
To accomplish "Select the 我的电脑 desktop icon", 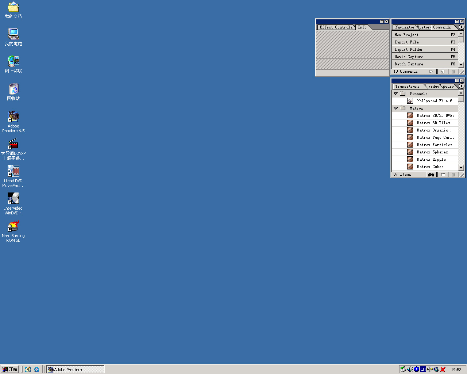I will coord(13,34).
